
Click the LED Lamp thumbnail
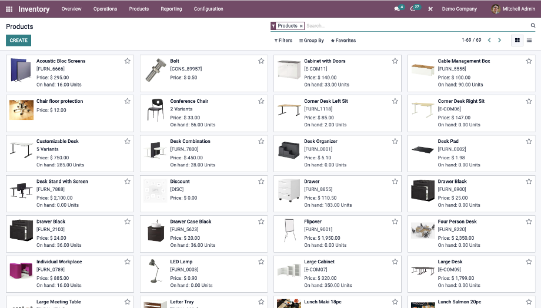coord(155,271)
